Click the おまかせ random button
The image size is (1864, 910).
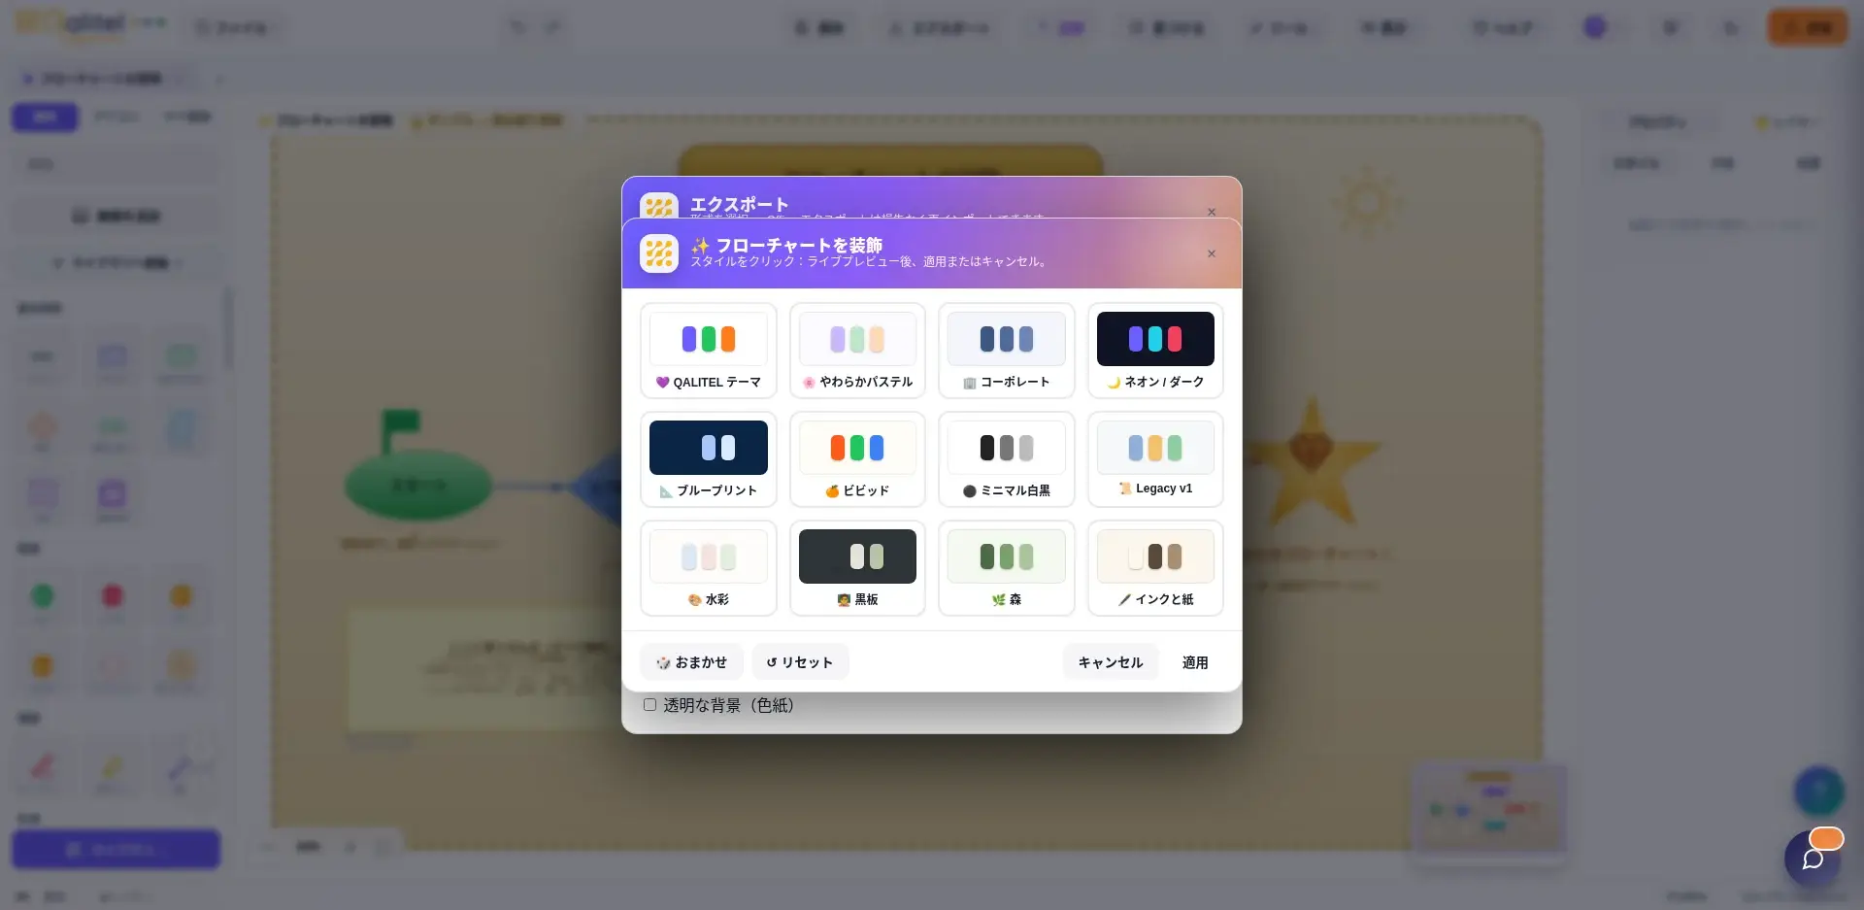tap(691, 662)
